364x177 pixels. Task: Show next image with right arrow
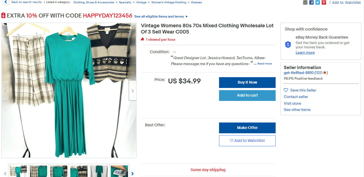click(133, 91)
